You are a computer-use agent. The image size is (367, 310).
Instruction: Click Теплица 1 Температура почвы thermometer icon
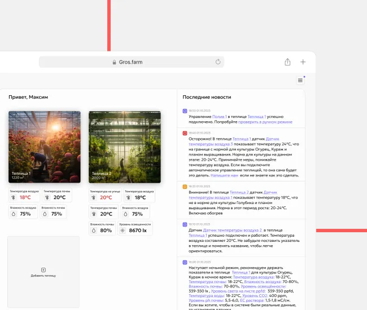(x=47, y=197)
